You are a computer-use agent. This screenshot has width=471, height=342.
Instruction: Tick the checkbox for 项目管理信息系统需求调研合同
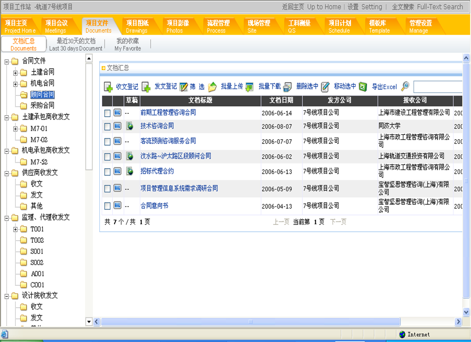[107, 189]
